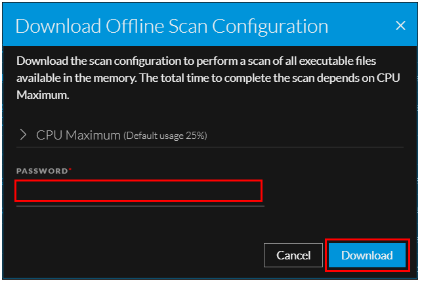Focus the Password input field
The image size is (422, 285).
point(139,191)
